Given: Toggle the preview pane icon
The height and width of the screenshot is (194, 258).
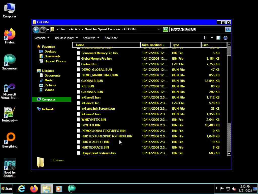Looking at the screenshot, I should coord(218,38).
